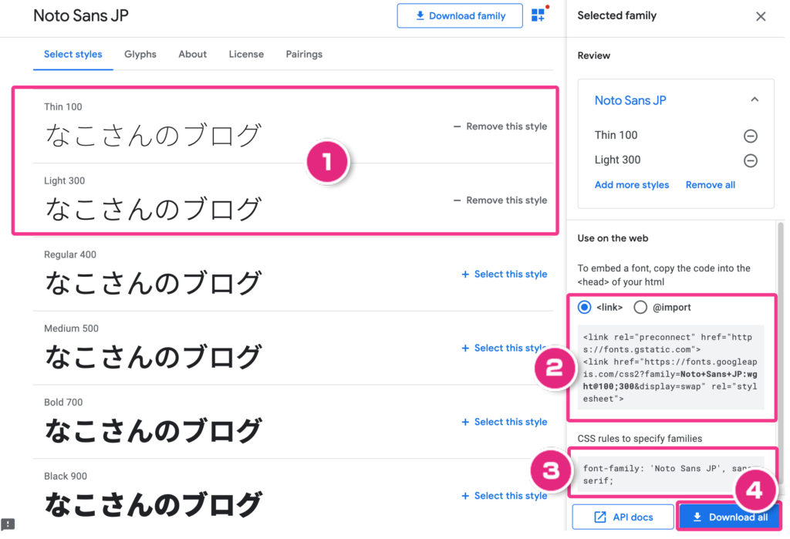Click the Add more styles link

[632, 185]
